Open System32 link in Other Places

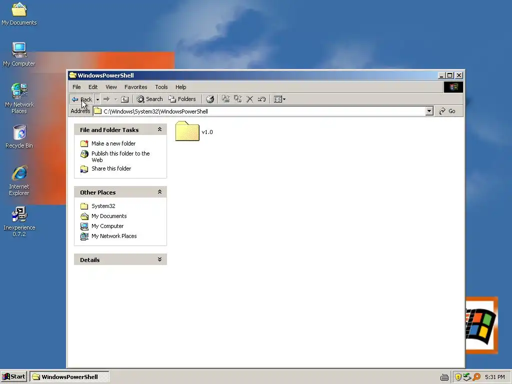(103, 206)
